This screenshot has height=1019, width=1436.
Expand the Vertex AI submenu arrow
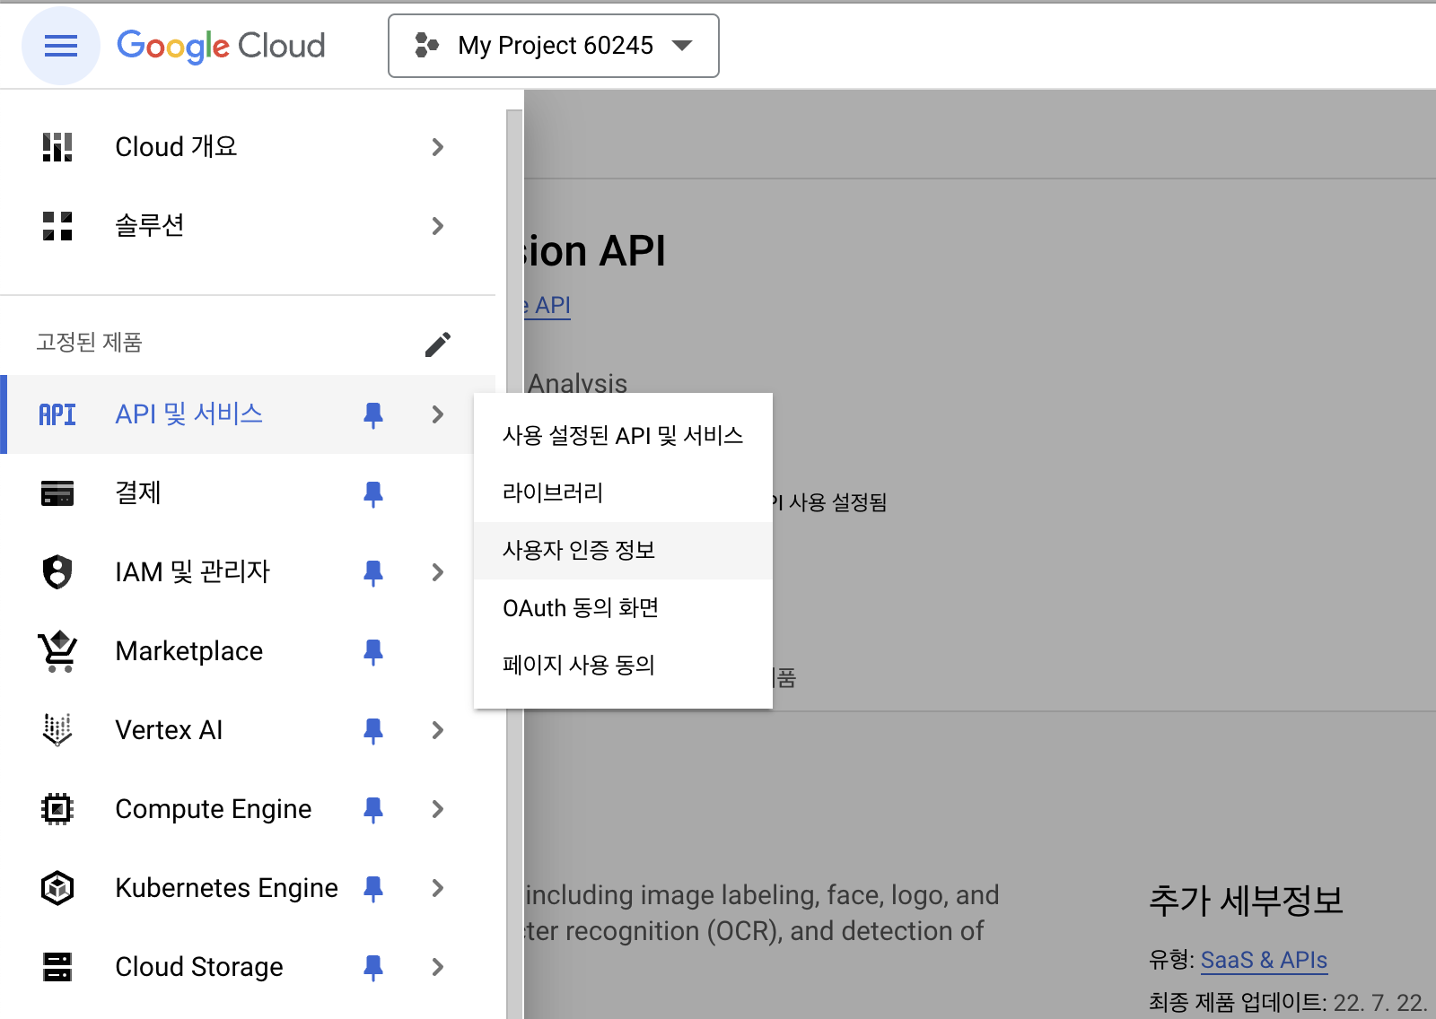[438, 730]
